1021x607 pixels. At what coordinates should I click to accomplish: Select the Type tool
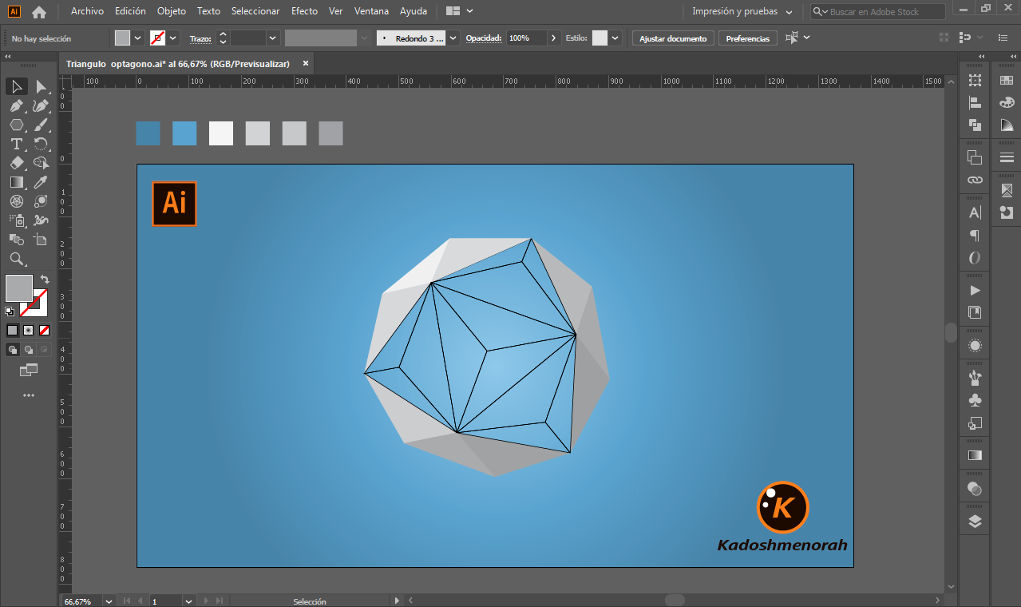tap(16, 144)
